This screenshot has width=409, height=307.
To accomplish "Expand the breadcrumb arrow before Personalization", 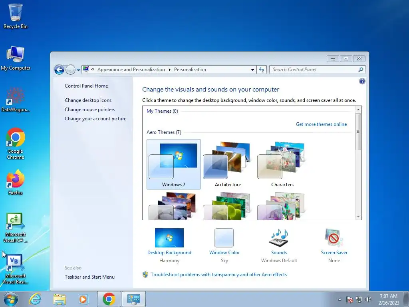I will 169,70.
